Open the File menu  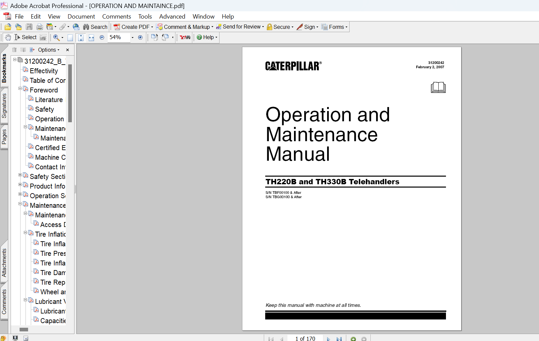19,16
